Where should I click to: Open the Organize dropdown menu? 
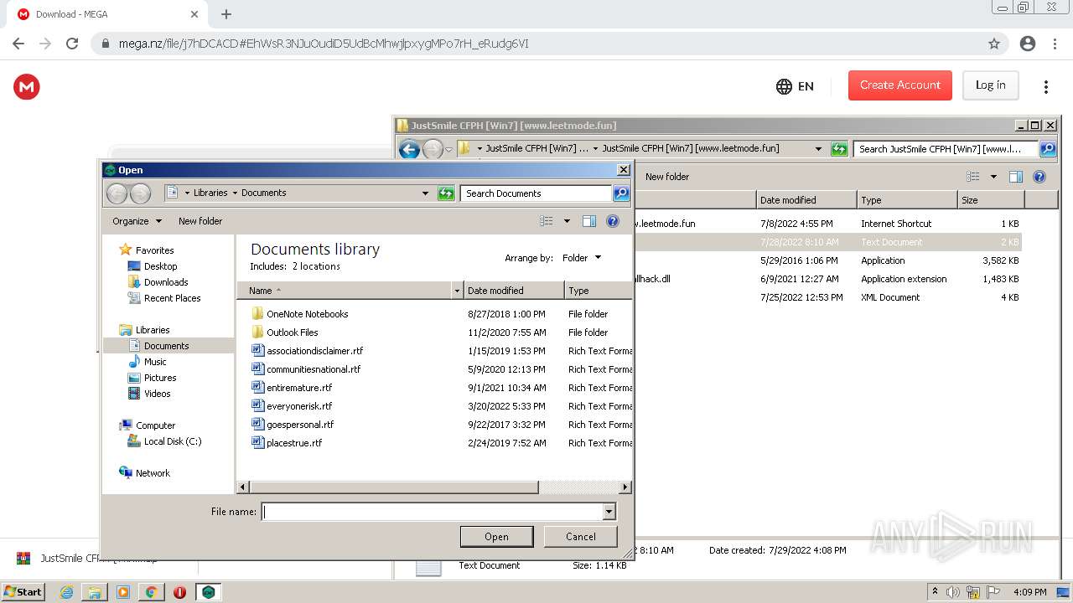coord(137,221)
